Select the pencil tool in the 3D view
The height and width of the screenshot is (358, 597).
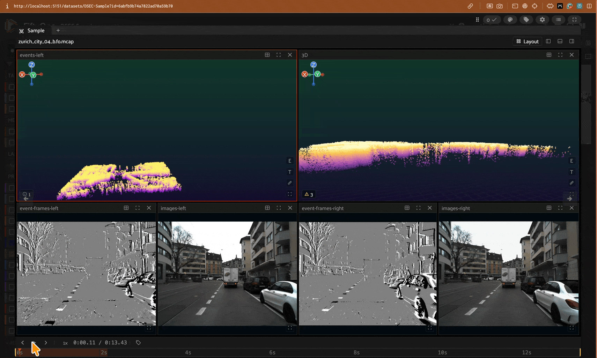[x=572, y=183]
